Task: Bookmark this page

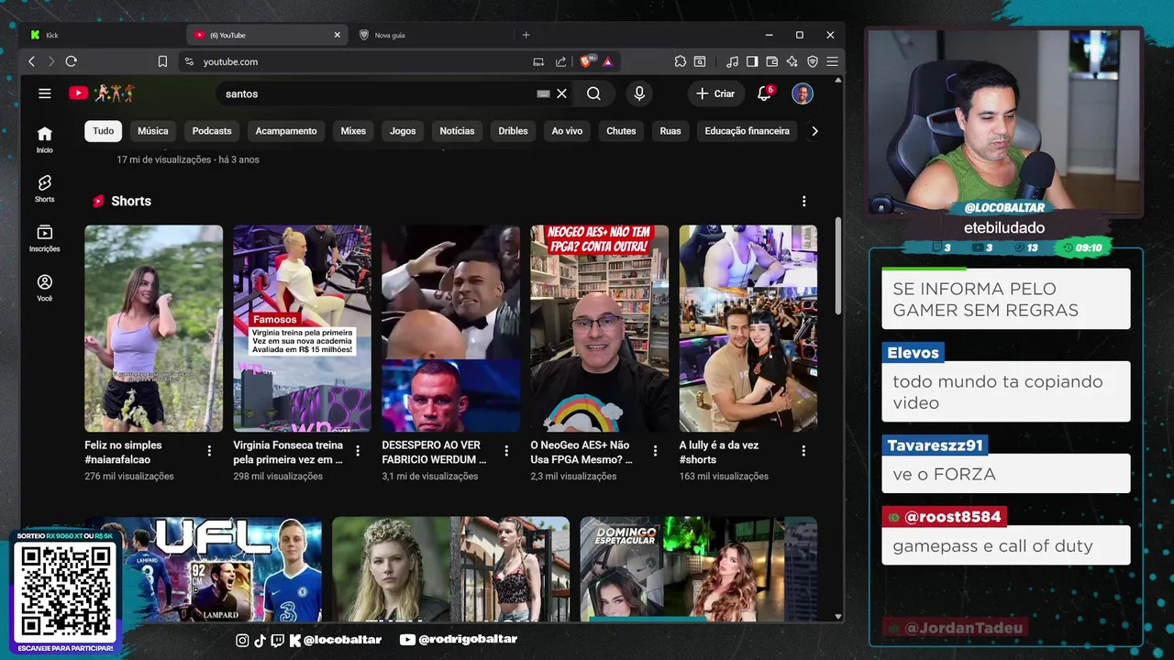Action: (162, 61)
